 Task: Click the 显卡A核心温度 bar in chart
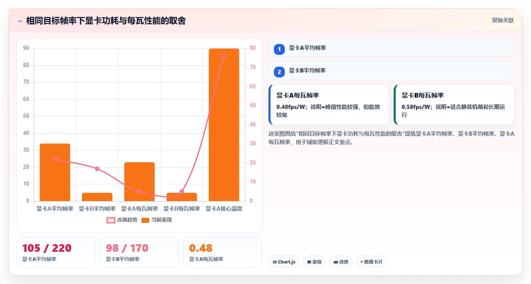[224, 125]
